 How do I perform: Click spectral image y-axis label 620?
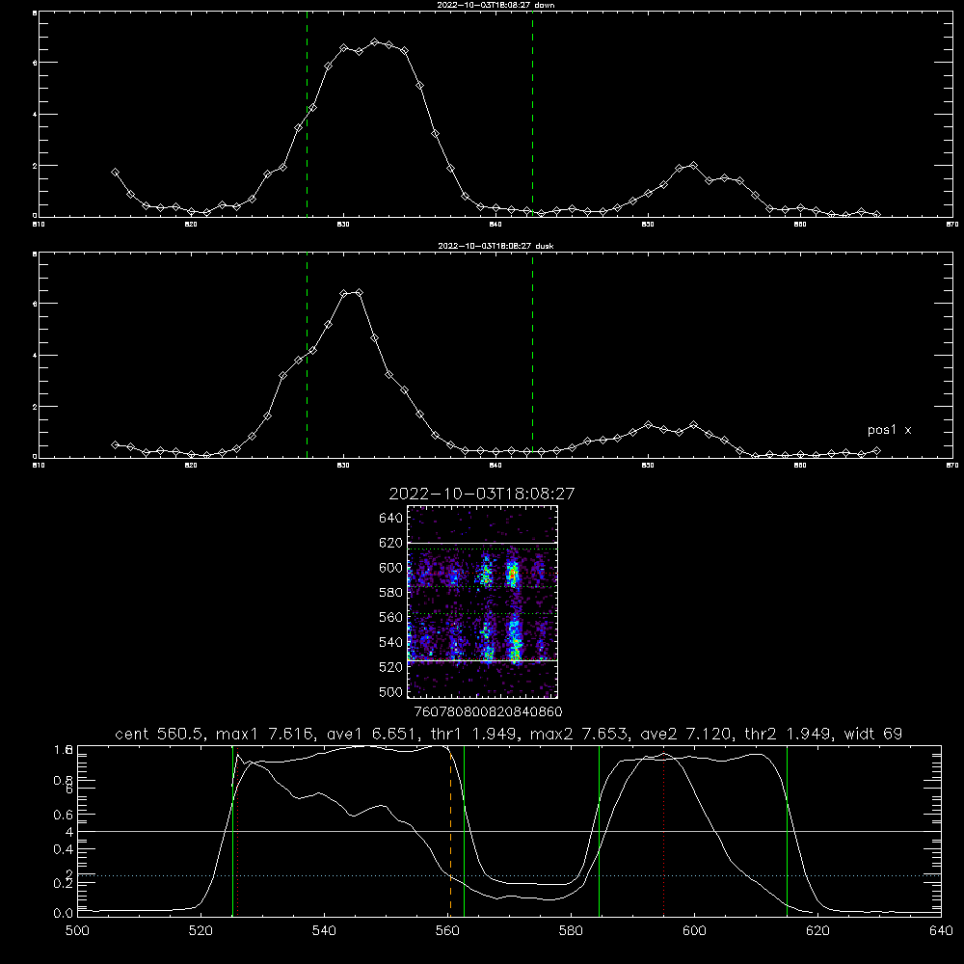(x=391, y=543)
